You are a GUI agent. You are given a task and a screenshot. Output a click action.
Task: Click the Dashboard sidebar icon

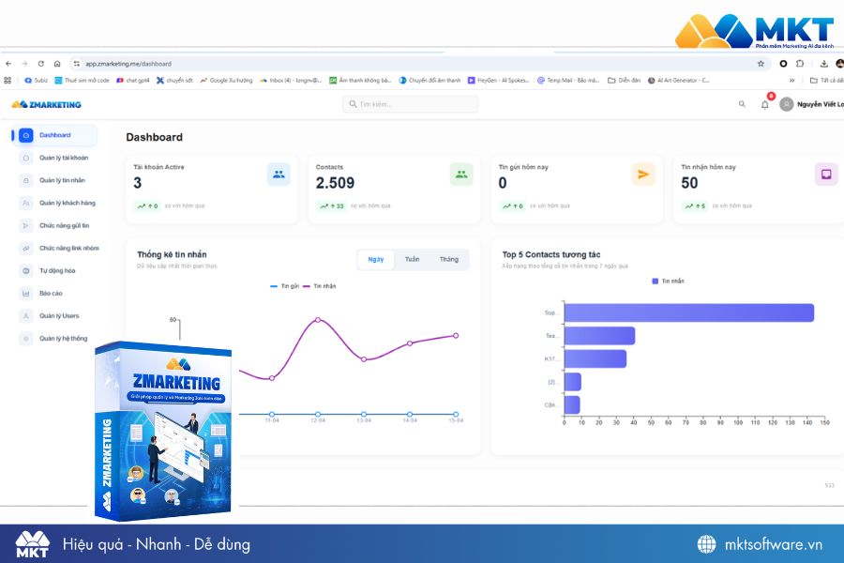(x=26, y=135)
